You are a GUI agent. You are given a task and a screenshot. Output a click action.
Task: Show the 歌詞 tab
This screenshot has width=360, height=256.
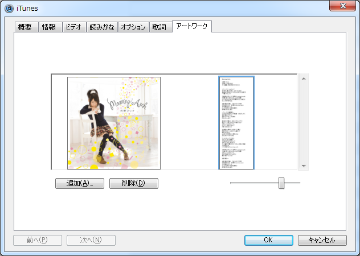pyautogui.click(x=161, y=27)
